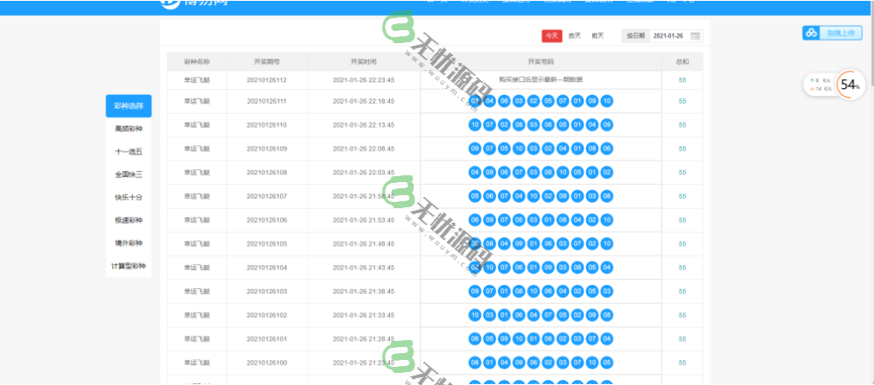Open the 境外彩种 category
Viewport: 874px width, 385px height.
tap(129, 243)
